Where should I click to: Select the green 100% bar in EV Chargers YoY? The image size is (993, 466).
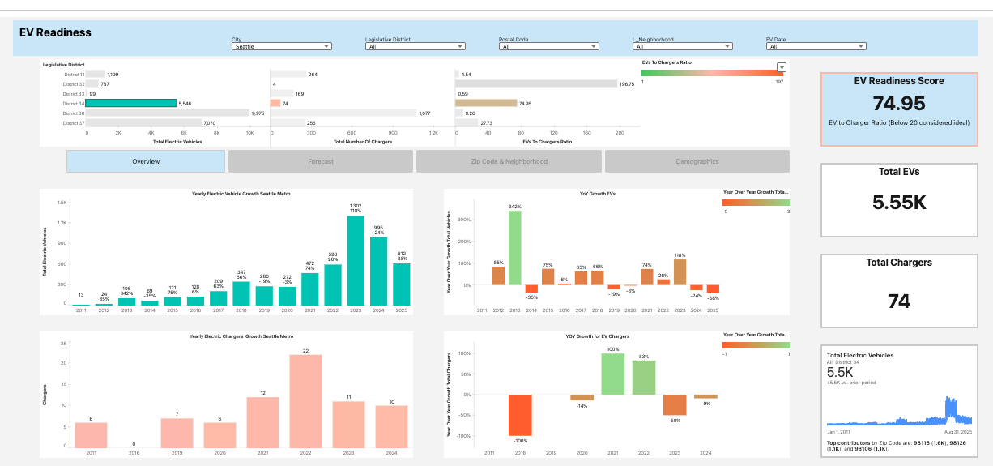613,374
